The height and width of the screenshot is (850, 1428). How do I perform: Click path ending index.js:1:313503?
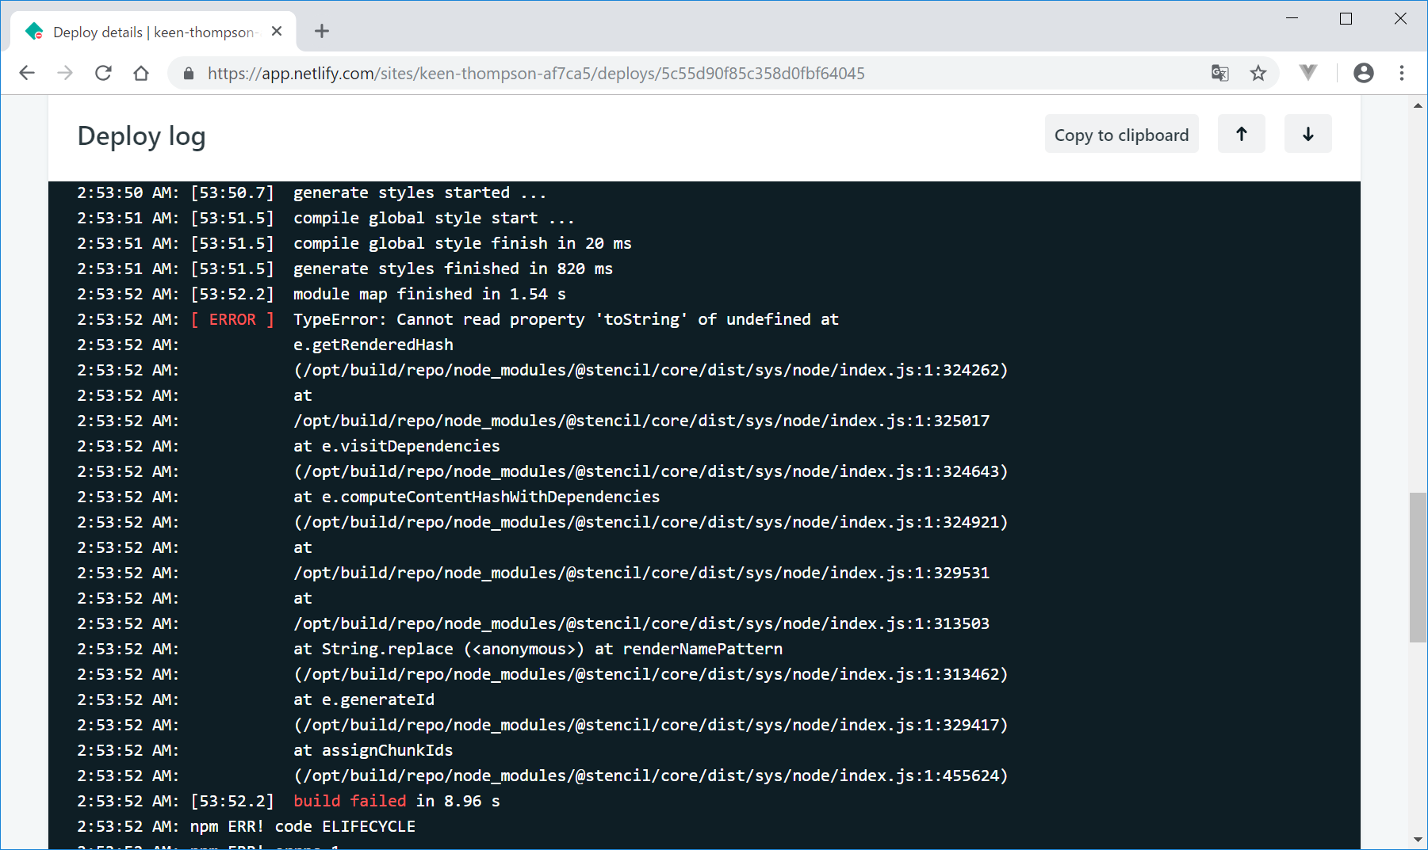click(x=641, y=623)
